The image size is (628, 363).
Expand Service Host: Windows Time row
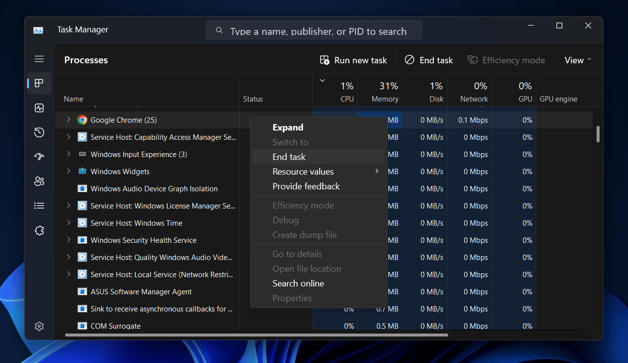[x=69, y=223]
